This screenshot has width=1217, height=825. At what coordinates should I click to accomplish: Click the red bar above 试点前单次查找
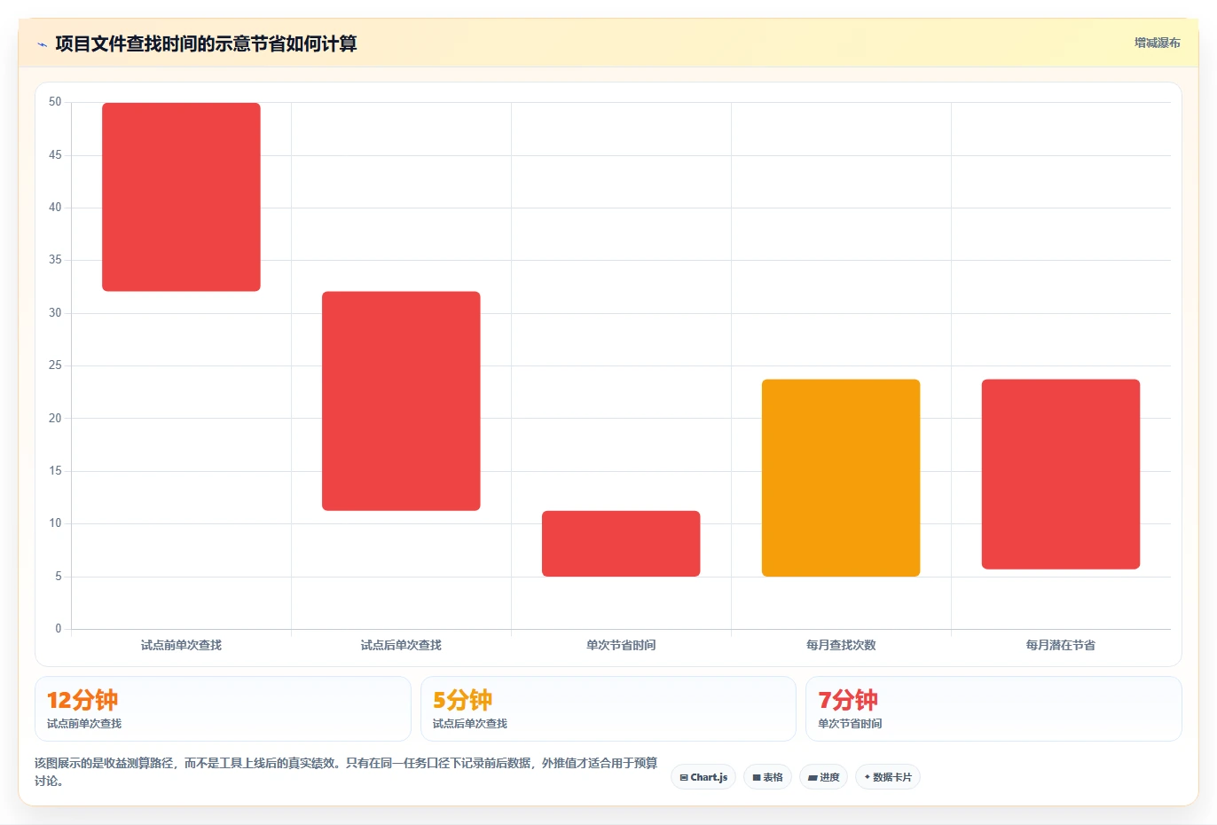pos(181,197)
